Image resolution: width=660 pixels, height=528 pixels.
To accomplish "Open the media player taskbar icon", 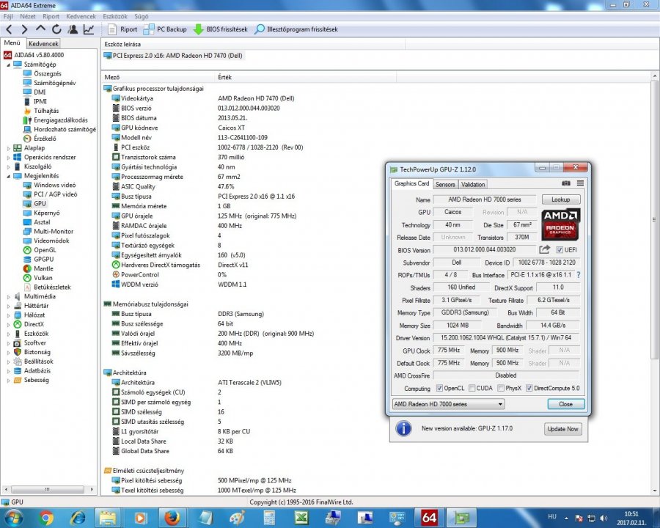I will (140, 518).
